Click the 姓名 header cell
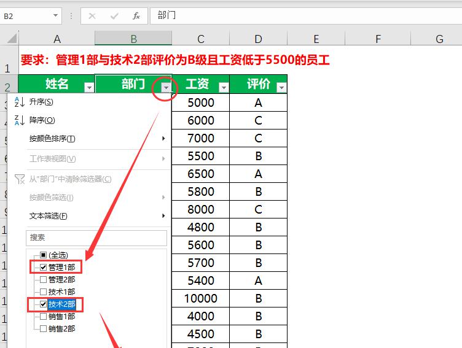Viewport: 462px width, 348px height. [57, 84]
